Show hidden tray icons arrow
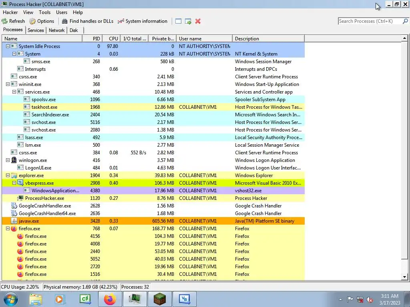The height and width of the screenshot is (307, 410). (340, 299)
